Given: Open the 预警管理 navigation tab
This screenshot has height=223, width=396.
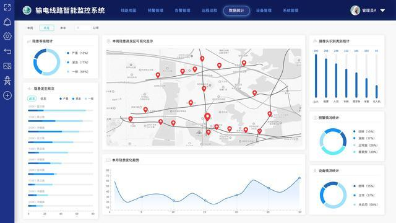Looking at the screenshot, I should (x=155, y=11).
